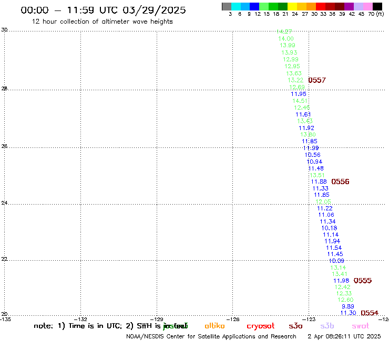The height and width of the screenshot is (341, 389).
Task: Select the cryosat satellite legend label
Action: (261, 326)
